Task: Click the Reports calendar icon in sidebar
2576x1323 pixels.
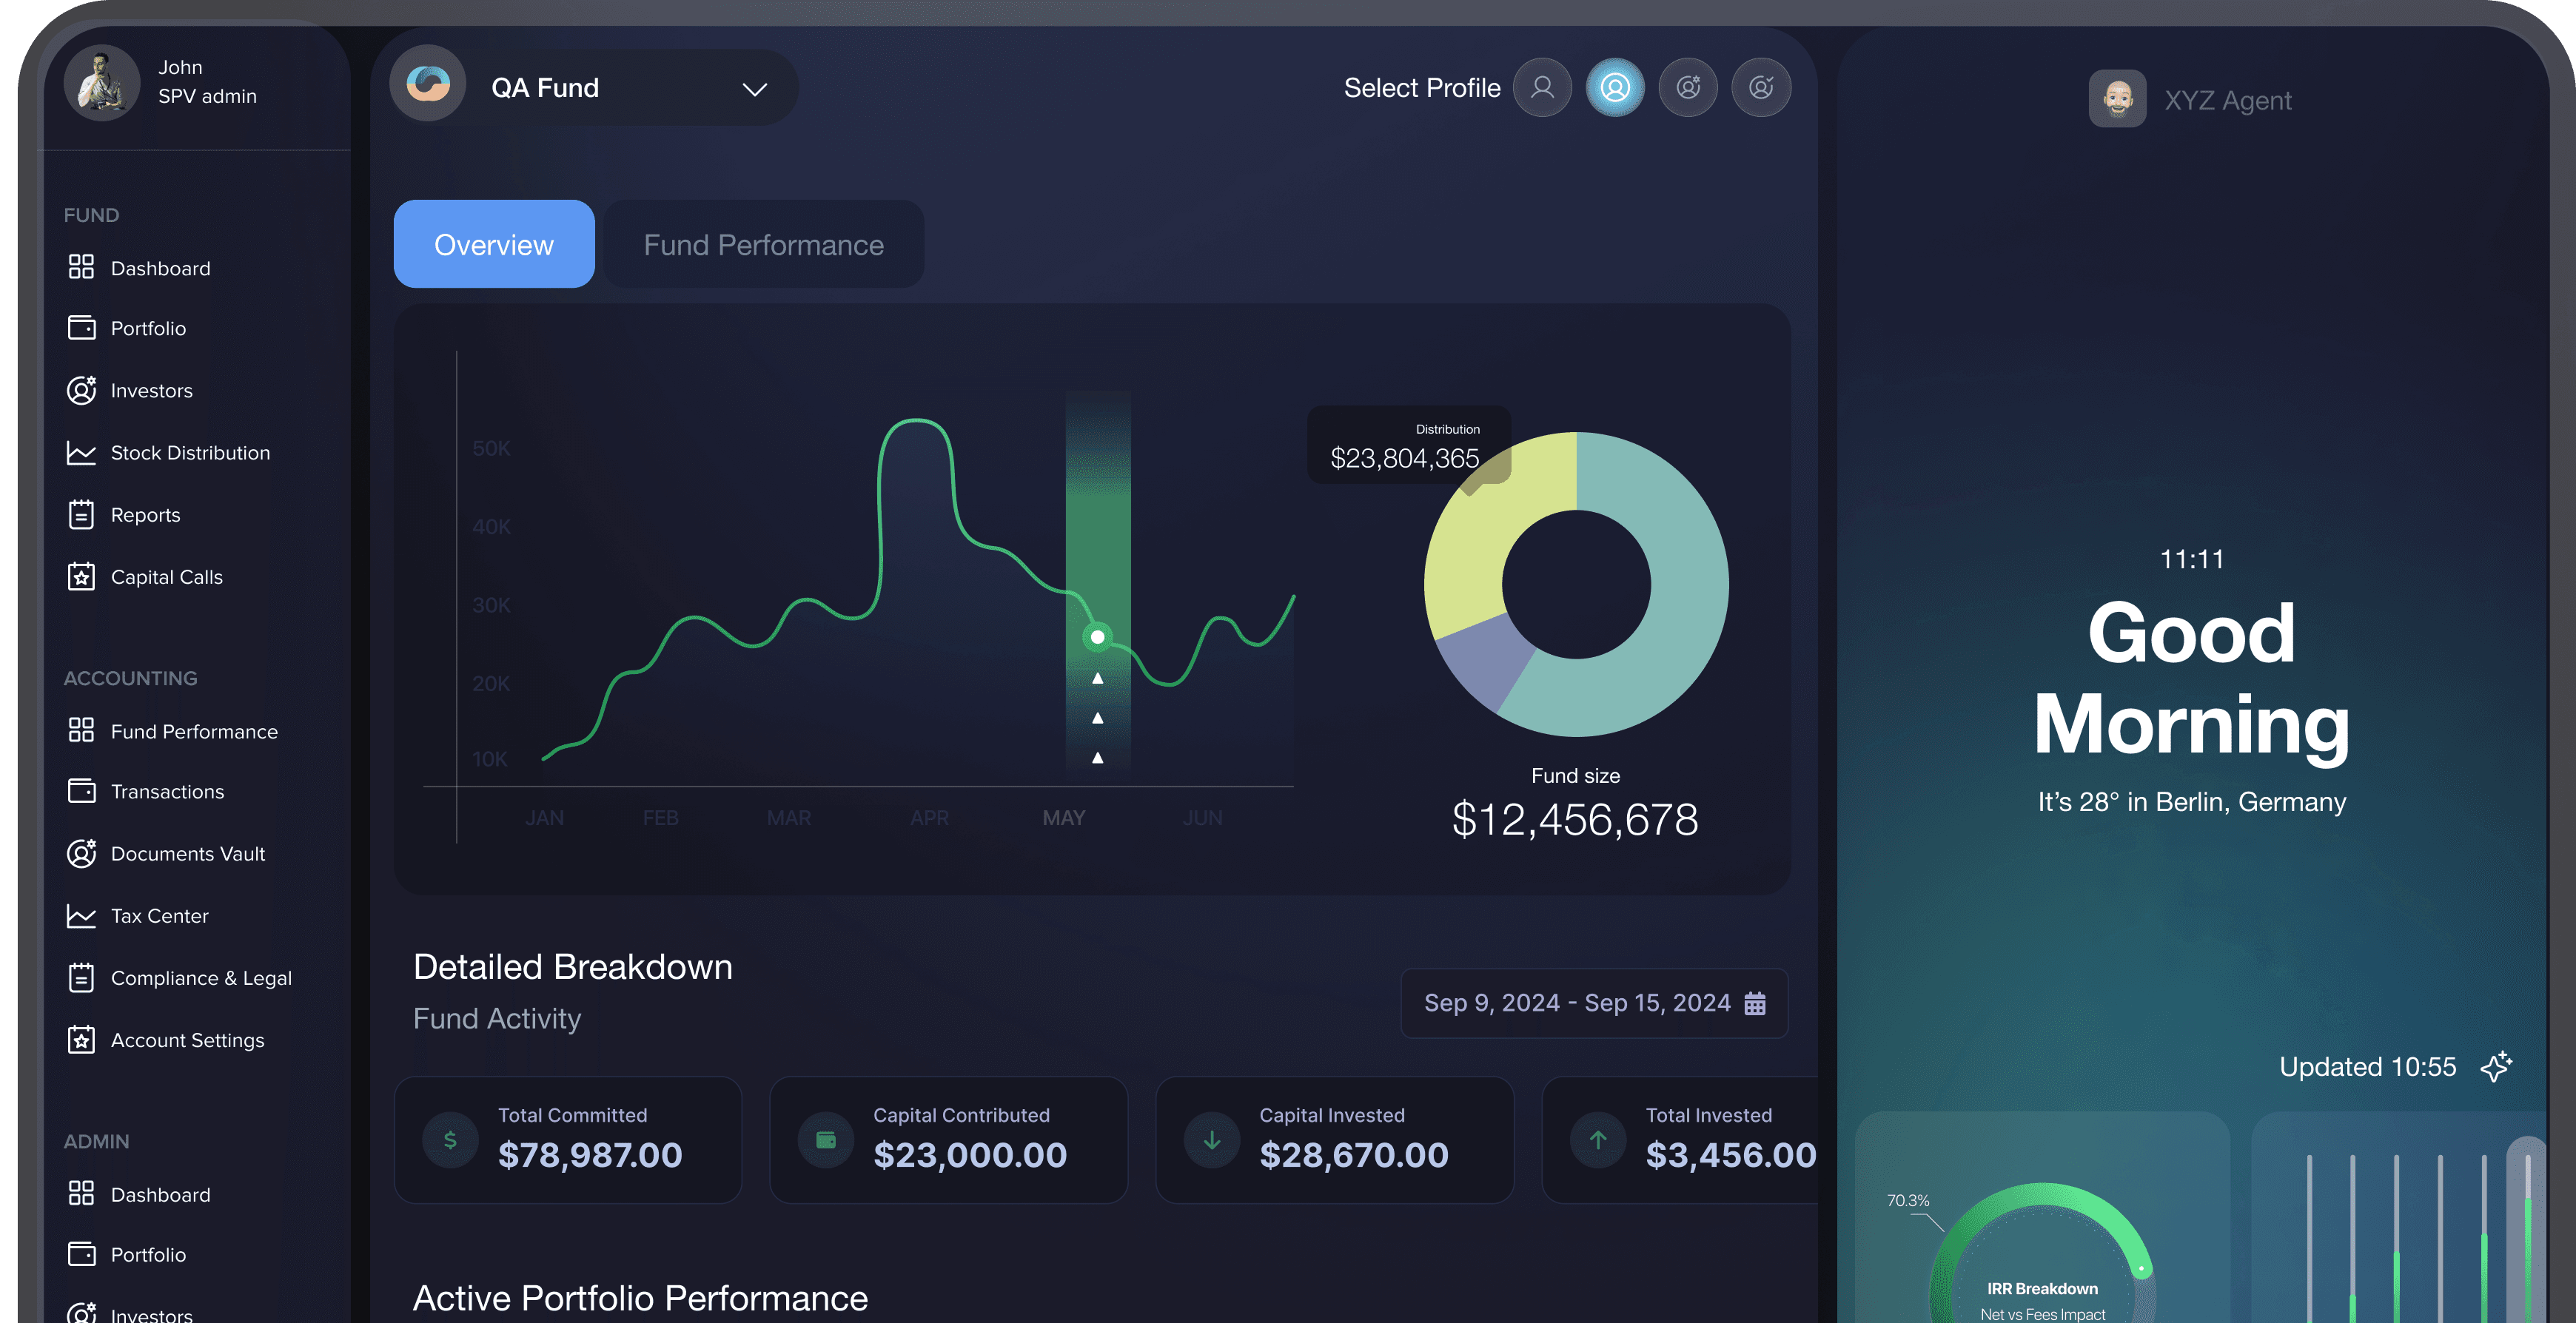Action: (81, 514)
